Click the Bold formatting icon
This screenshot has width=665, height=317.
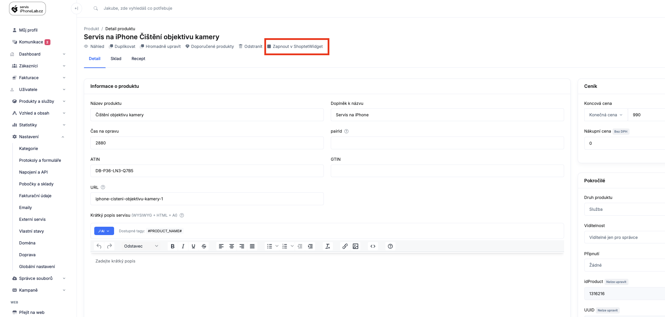[x=173, y=246]
